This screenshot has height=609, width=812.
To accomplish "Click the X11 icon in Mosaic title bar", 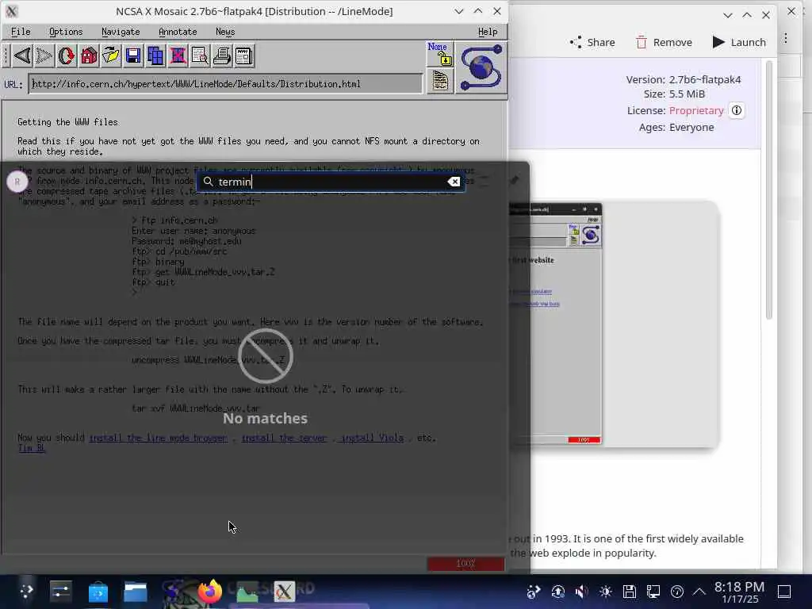I will pyautogui.click(x=11, y=11).
